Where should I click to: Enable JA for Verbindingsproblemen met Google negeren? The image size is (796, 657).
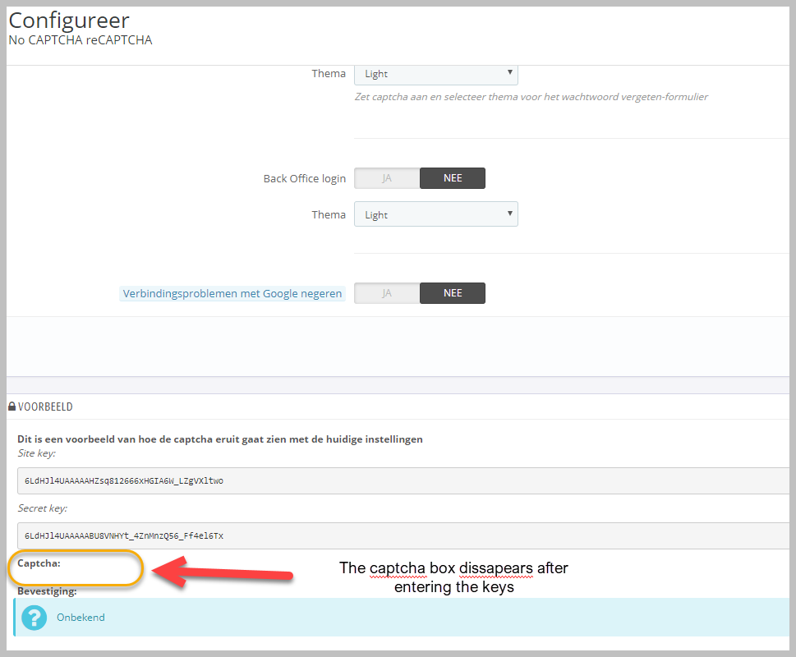tap(387, 293)
